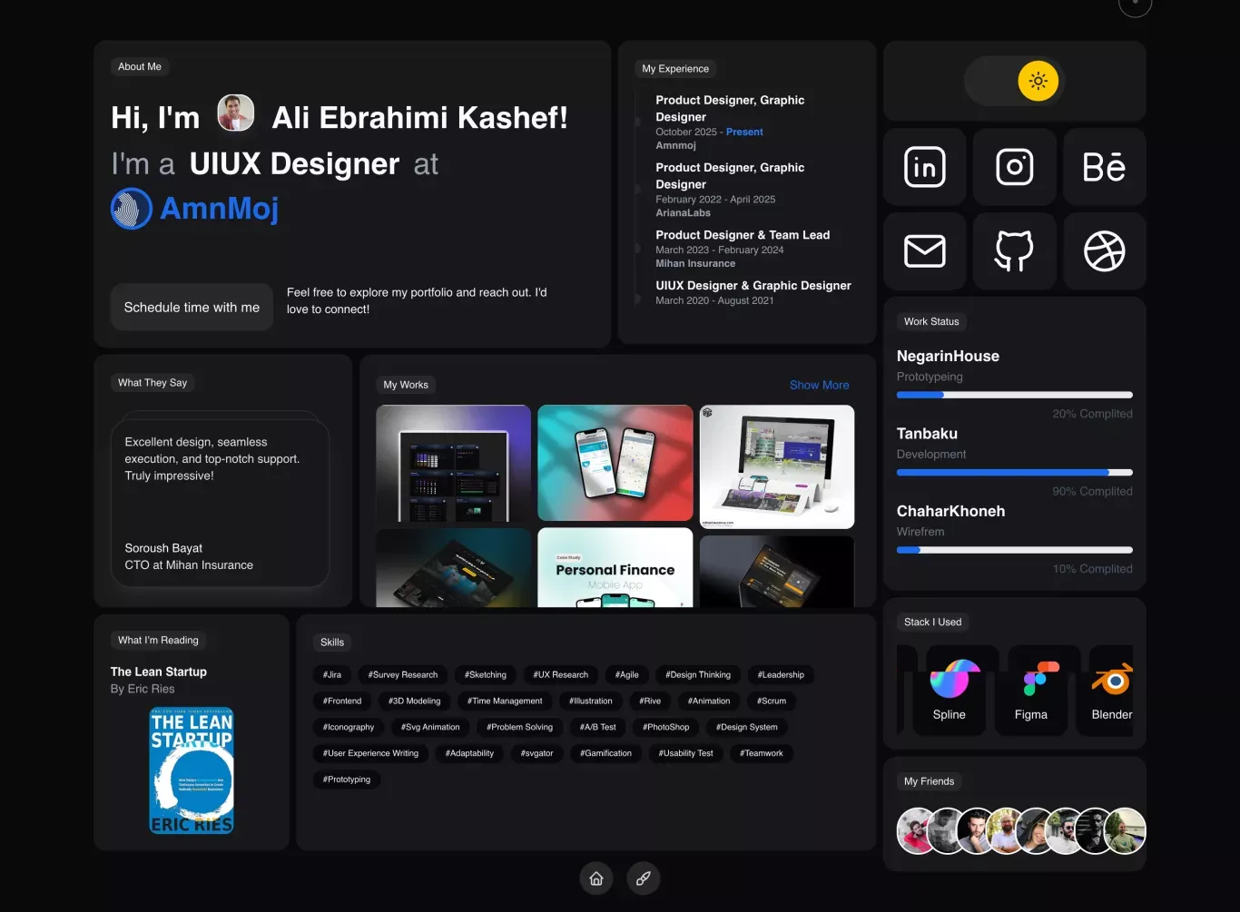Screen dimensions: 1240x912
Task: Click the Figma stack icon
Action: click(1031, 691)
